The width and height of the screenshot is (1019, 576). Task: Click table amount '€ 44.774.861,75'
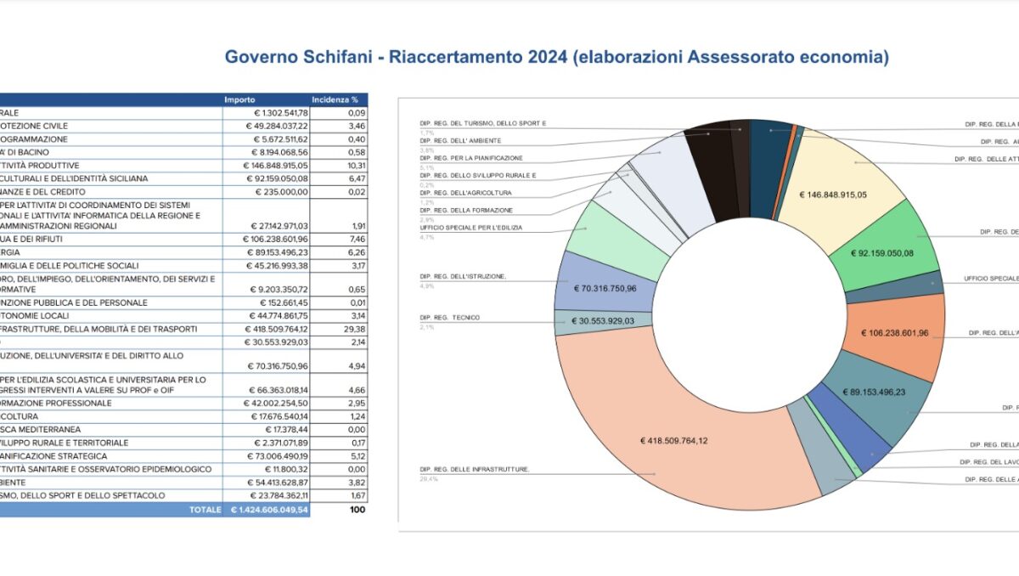278,315
